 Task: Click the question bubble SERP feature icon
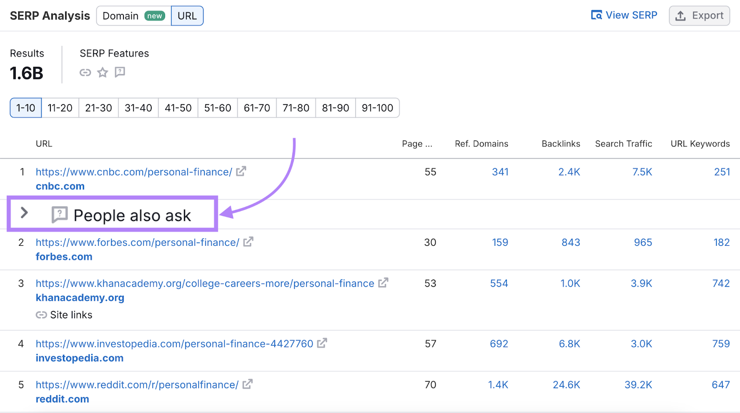pos(120,72)
